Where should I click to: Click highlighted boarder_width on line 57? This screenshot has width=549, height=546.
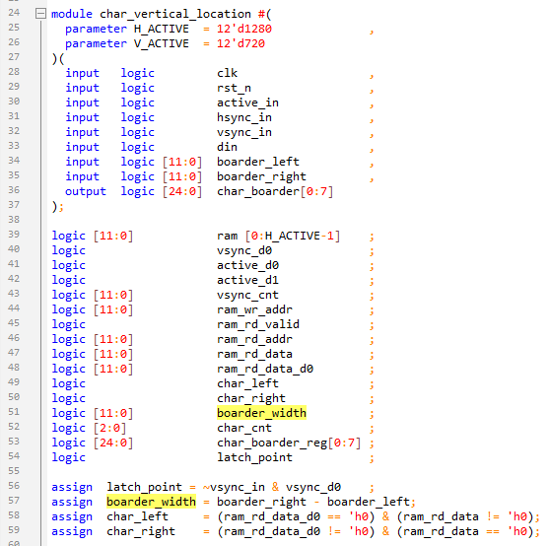[151, 502]
